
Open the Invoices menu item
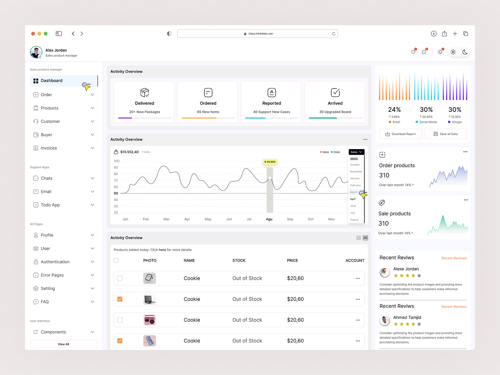tap(49, 148)
